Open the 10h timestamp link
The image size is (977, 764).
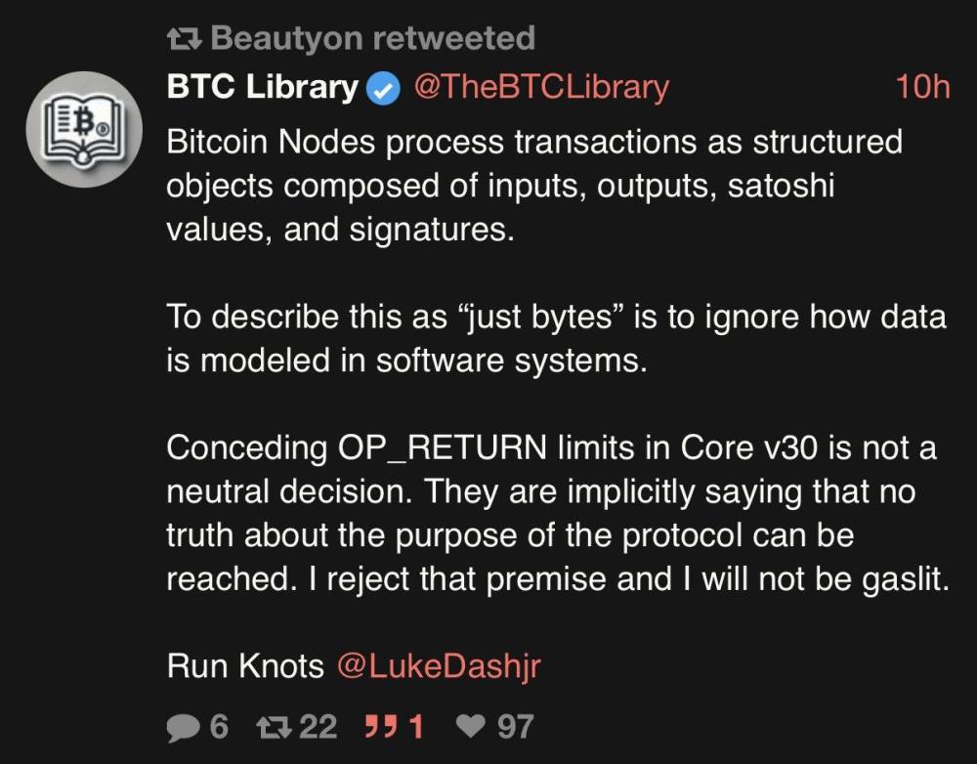[922, 88]
